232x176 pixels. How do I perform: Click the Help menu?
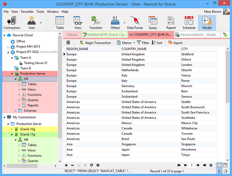[x=65, y=12]
